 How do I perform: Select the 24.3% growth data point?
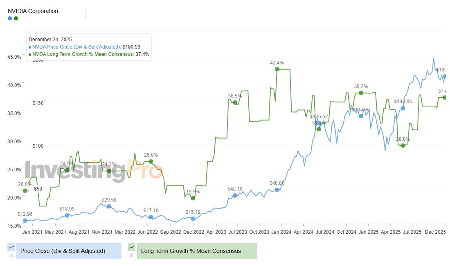click(109, 171)
